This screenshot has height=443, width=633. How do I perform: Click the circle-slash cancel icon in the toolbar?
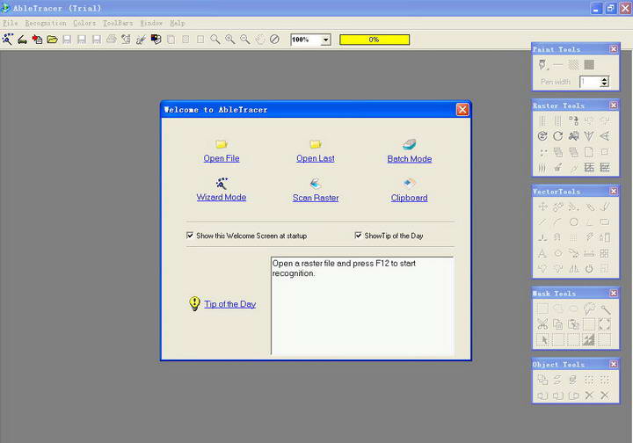pyautogui.click(x=274, y=40)
